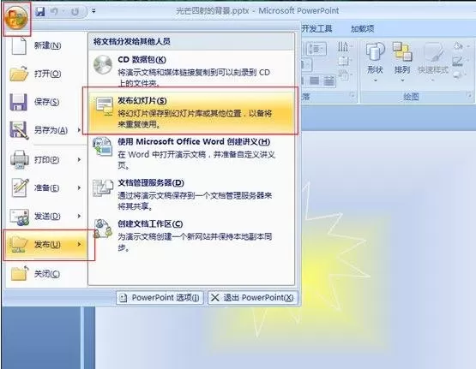Click the Redo icon in quick access toolbar
Viewport: 476px width, 369px height.
tap(75, 11)
